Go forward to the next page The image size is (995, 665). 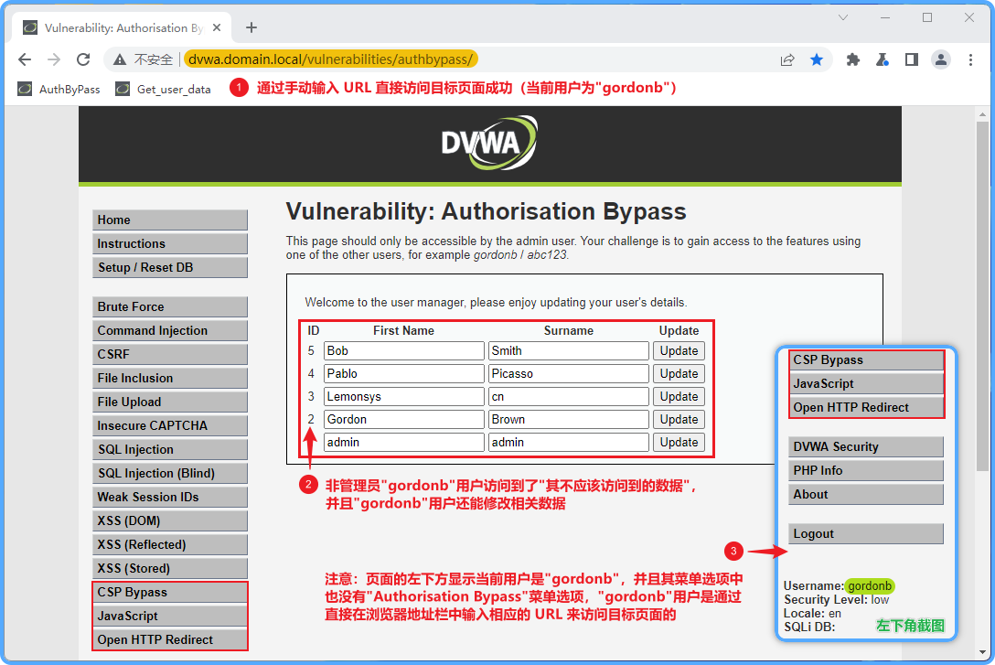pos(54,59)
